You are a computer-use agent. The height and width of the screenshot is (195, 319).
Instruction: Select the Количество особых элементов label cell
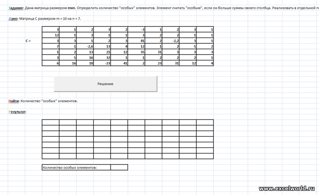pyautogui.click(x=76, y=167)
